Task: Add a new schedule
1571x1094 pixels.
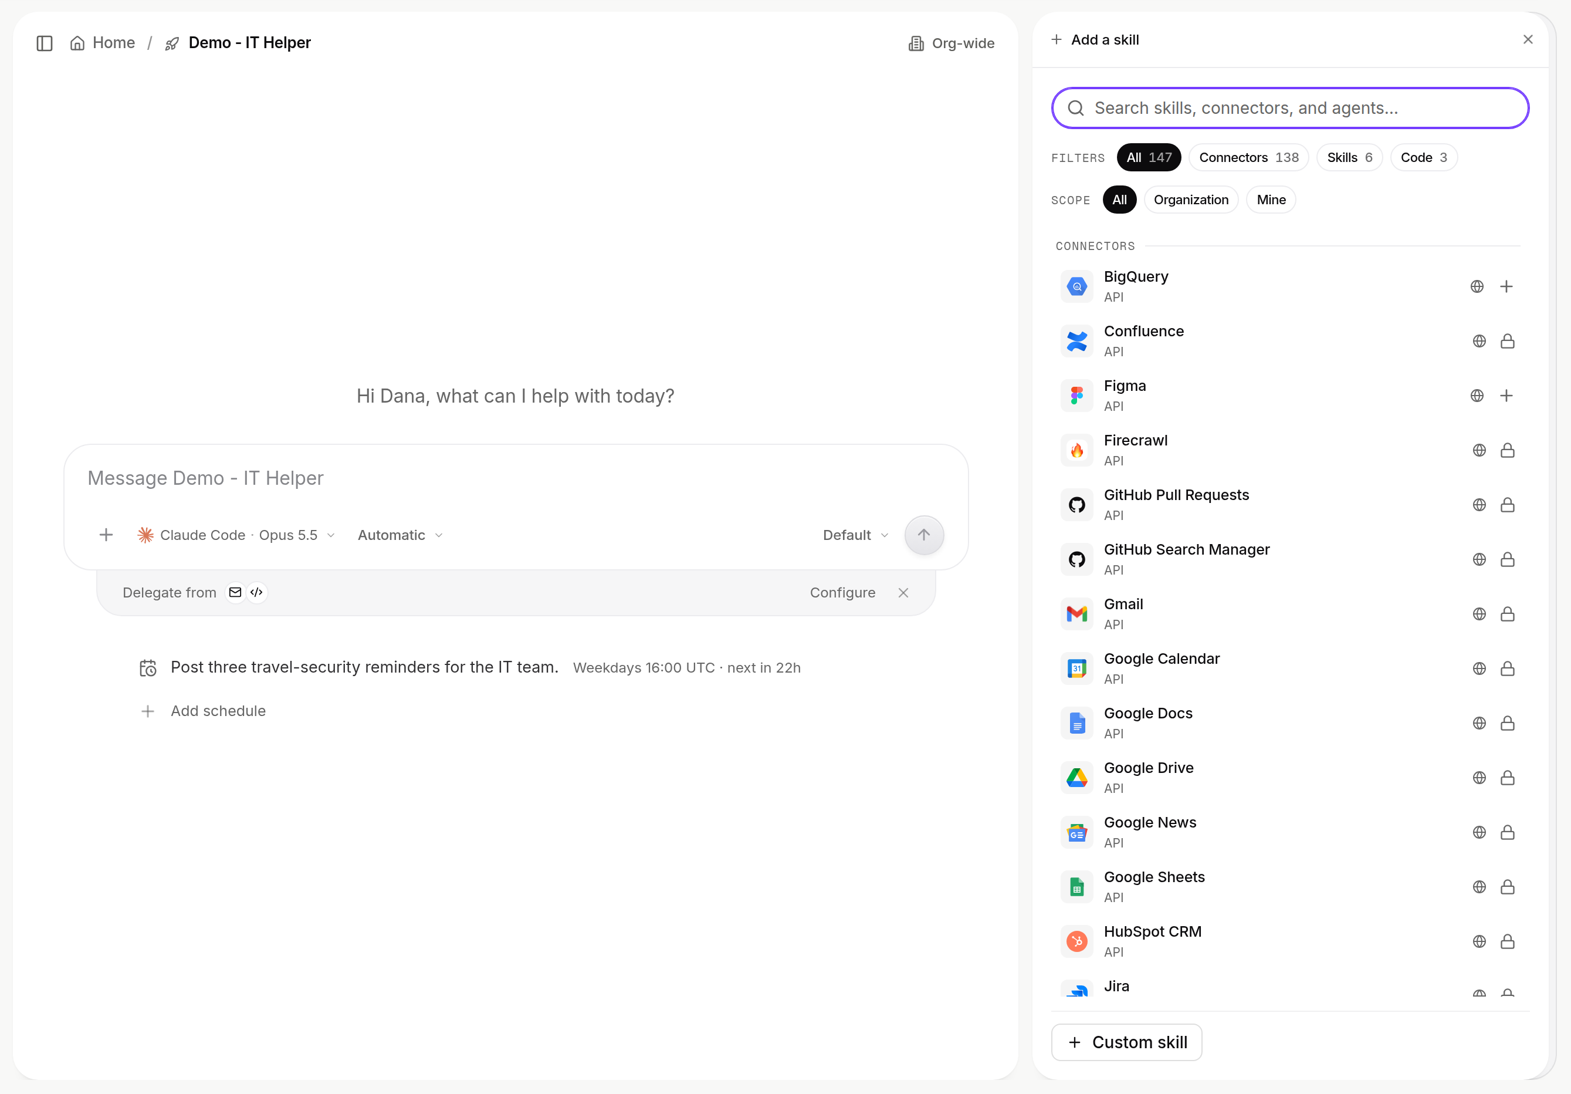Action: click(x=202, y=711)
